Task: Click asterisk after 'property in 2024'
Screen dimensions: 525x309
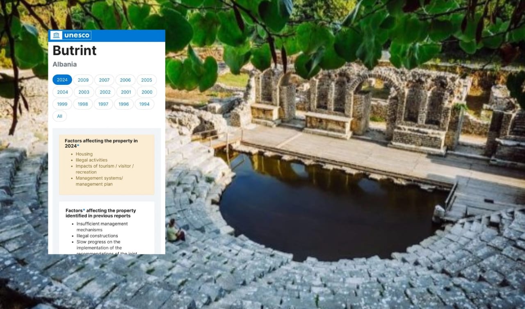Action: (78, 146)
